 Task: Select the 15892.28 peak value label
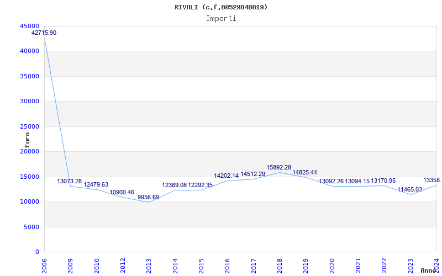click(x=279, y=167)
